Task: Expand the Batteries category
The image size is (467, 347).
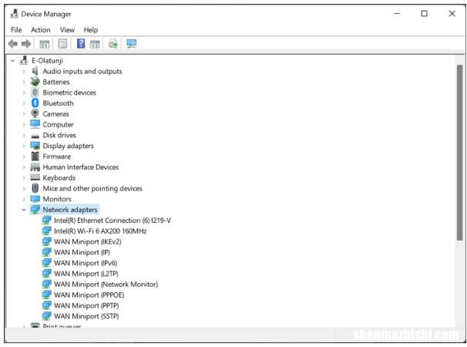Action: click(24, 82)
